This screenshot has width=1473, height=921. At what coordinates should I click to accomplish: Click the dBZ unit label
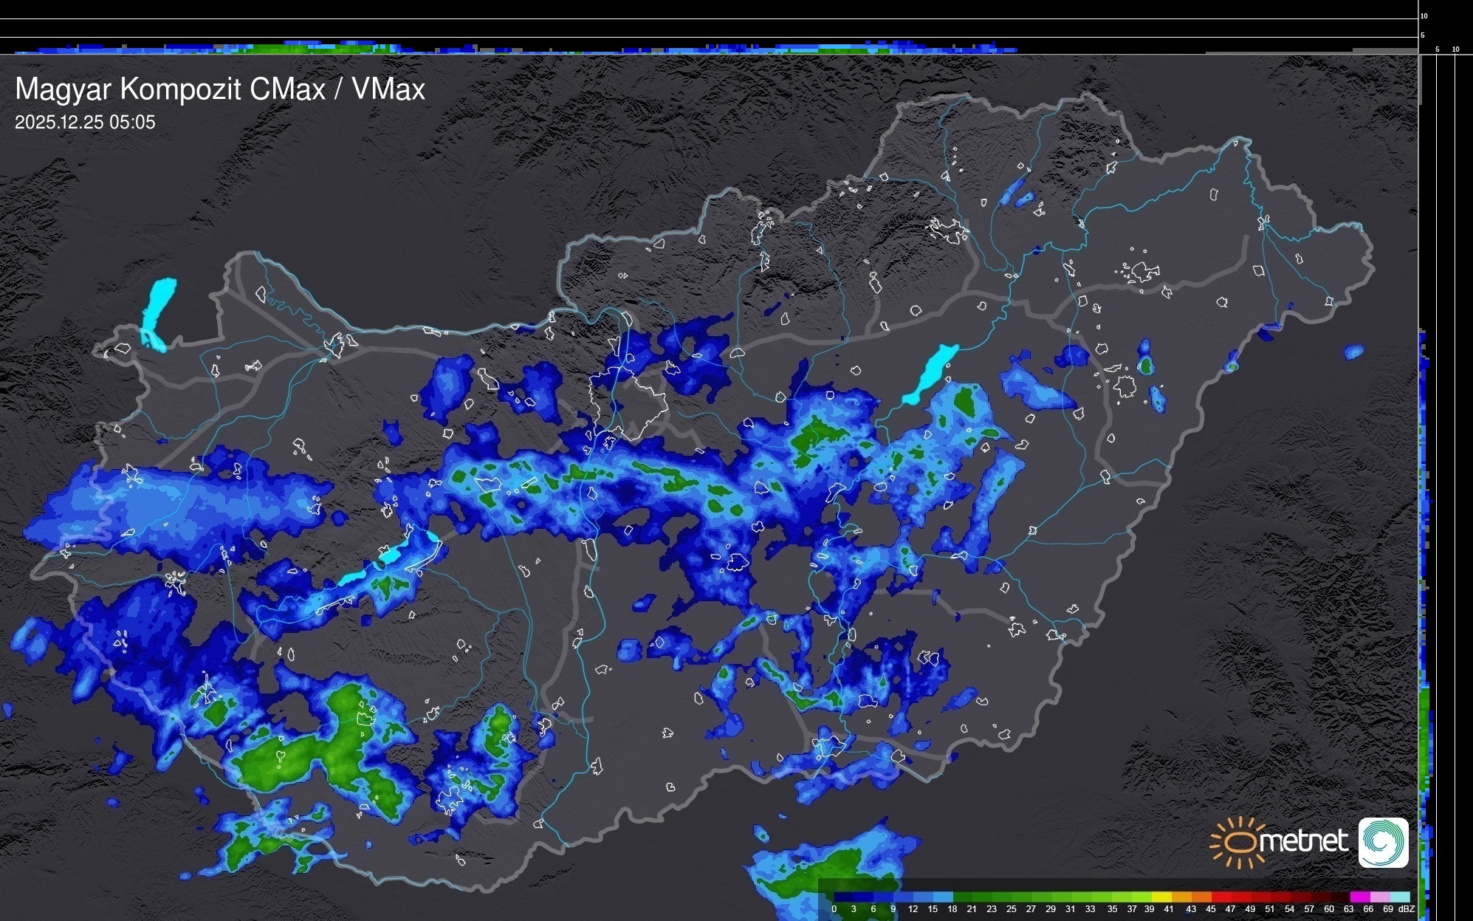pyautogui.click(x=1407, y=909)
